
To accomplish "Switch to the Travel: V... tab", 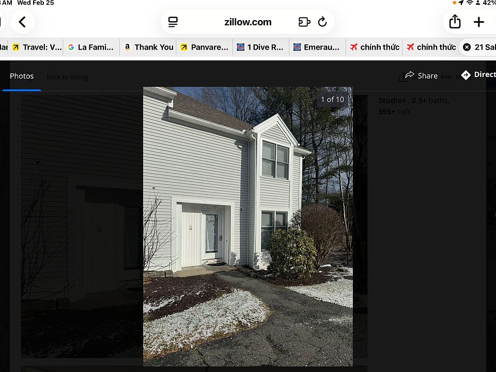I will coord(37,47).
